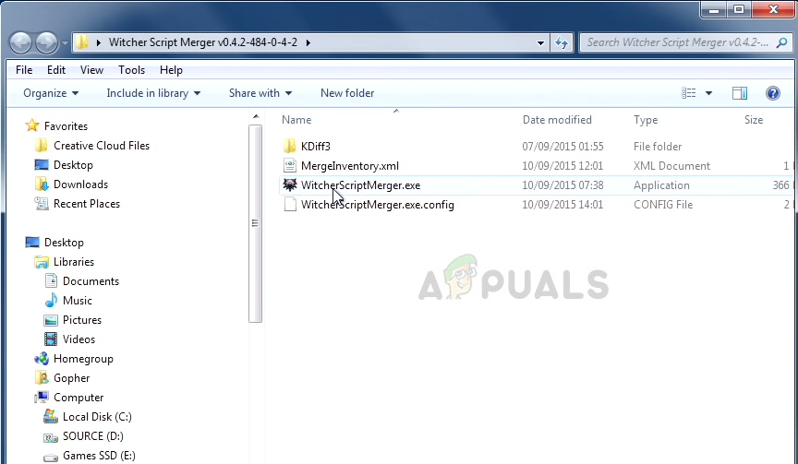Open Share with dropdown
This screenshot has width=798, height=464.
(x=260, y=93)
